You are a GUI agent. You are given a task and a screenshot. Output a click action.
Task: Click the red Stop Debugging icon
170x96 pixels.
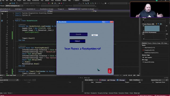[61, 3]
